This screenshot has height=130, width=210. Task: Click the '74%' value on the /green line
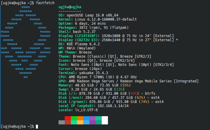point(144,102)
